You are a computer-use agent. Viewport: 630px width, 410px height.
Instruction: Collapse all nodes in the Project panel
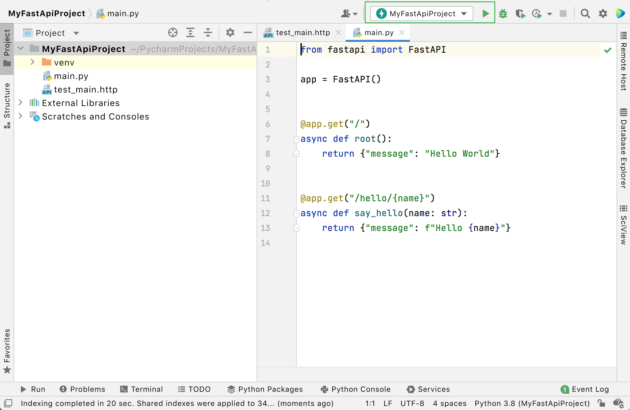(208, 32)
